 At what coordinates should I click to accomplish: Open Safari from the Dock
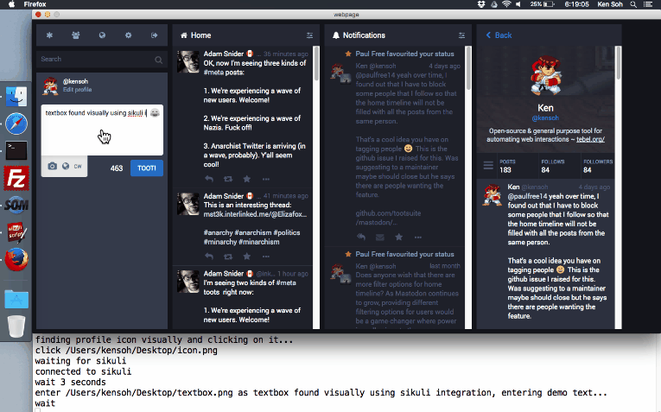(16, 124)
